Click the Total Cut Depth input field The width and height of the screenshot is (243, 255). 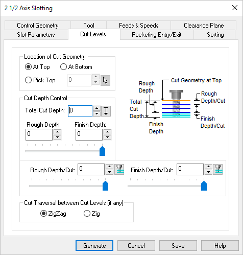80,111
